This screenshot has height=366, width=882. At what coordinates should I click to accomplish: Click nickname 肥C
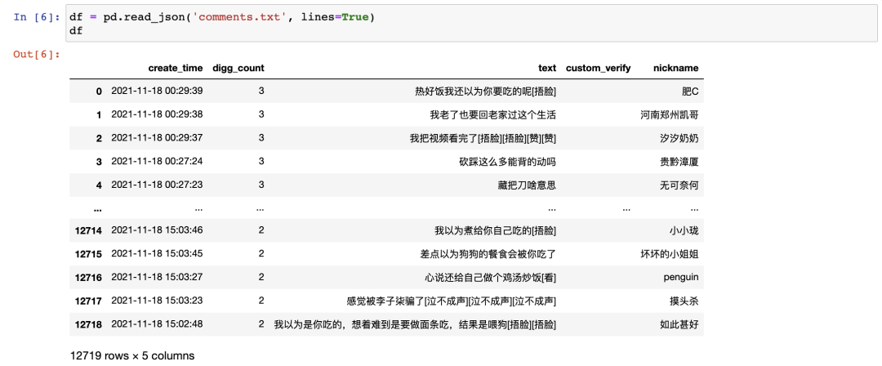click(689, 91)
